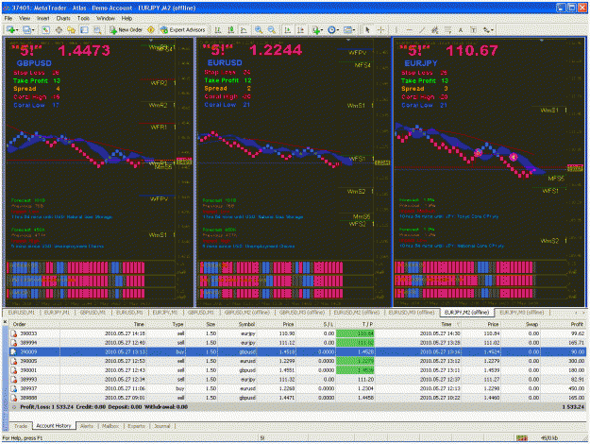Select the Crosshair tool
The height and width of the screenshot is (444, 590).
[x=380, y=29]
